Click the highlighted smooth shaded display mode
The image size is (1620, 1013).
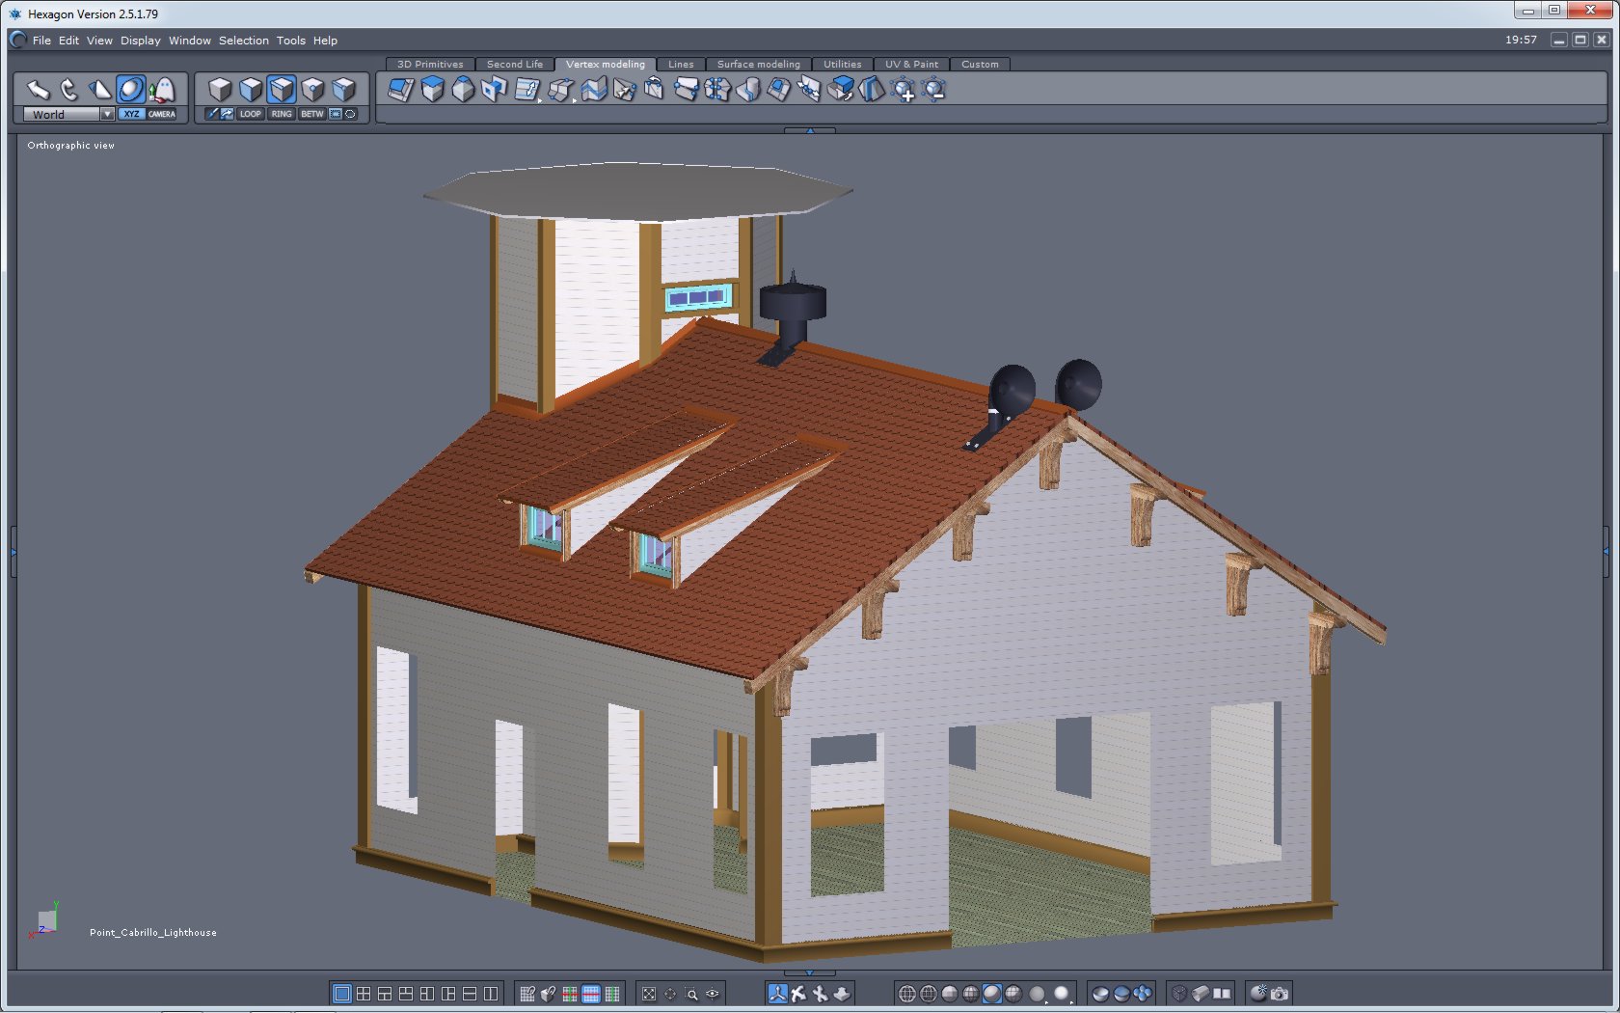tap(992, 994)
